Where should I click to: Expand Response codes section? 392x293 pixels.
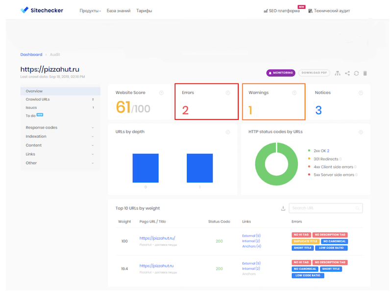(60, 128)
